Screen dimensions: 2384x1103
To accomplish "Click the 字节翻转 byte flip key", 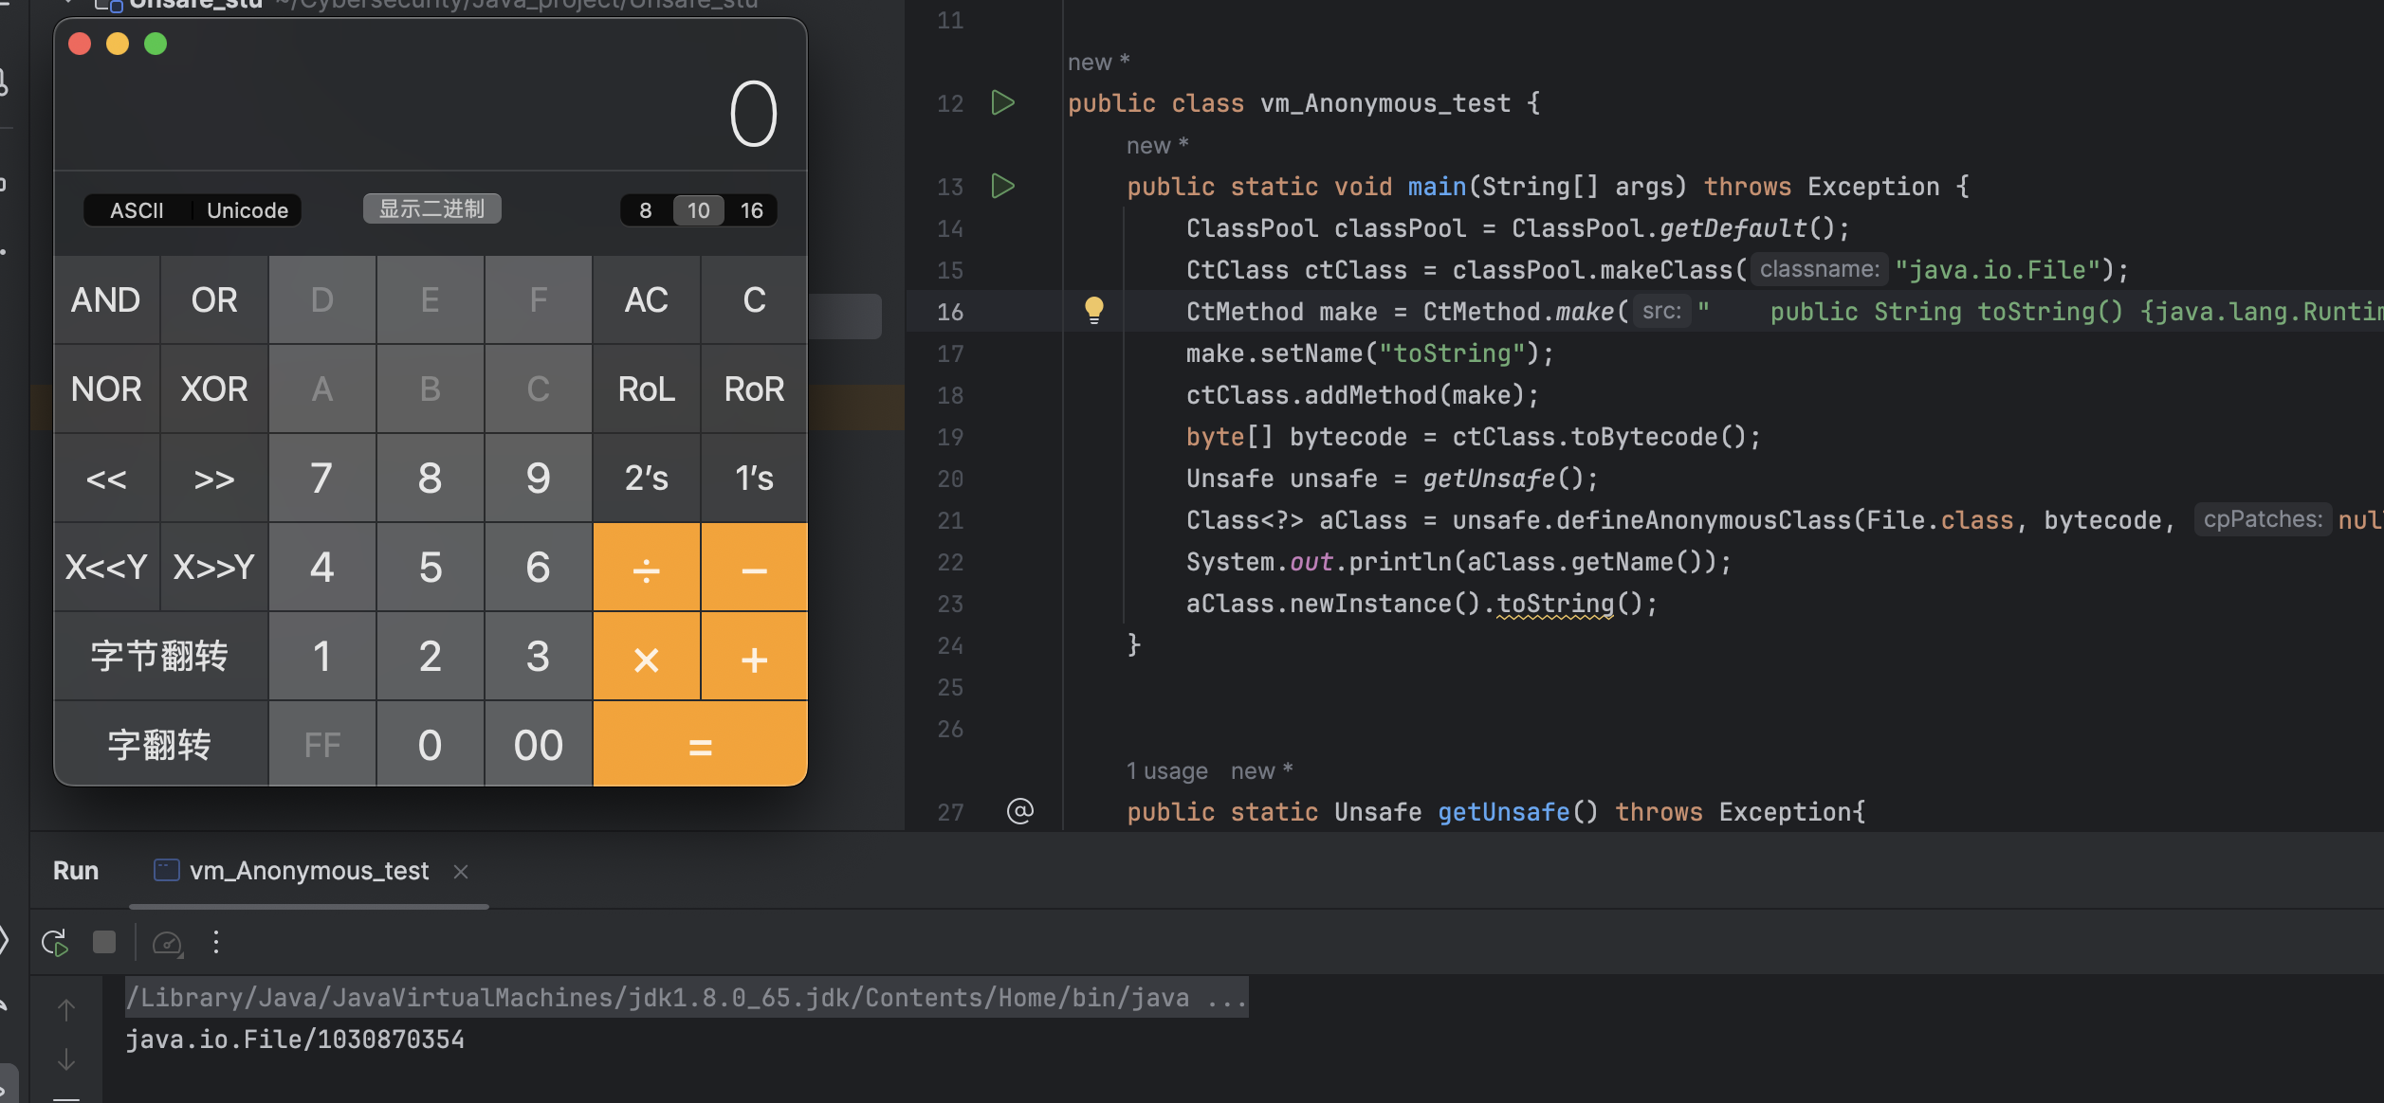I will pos(160,657).
